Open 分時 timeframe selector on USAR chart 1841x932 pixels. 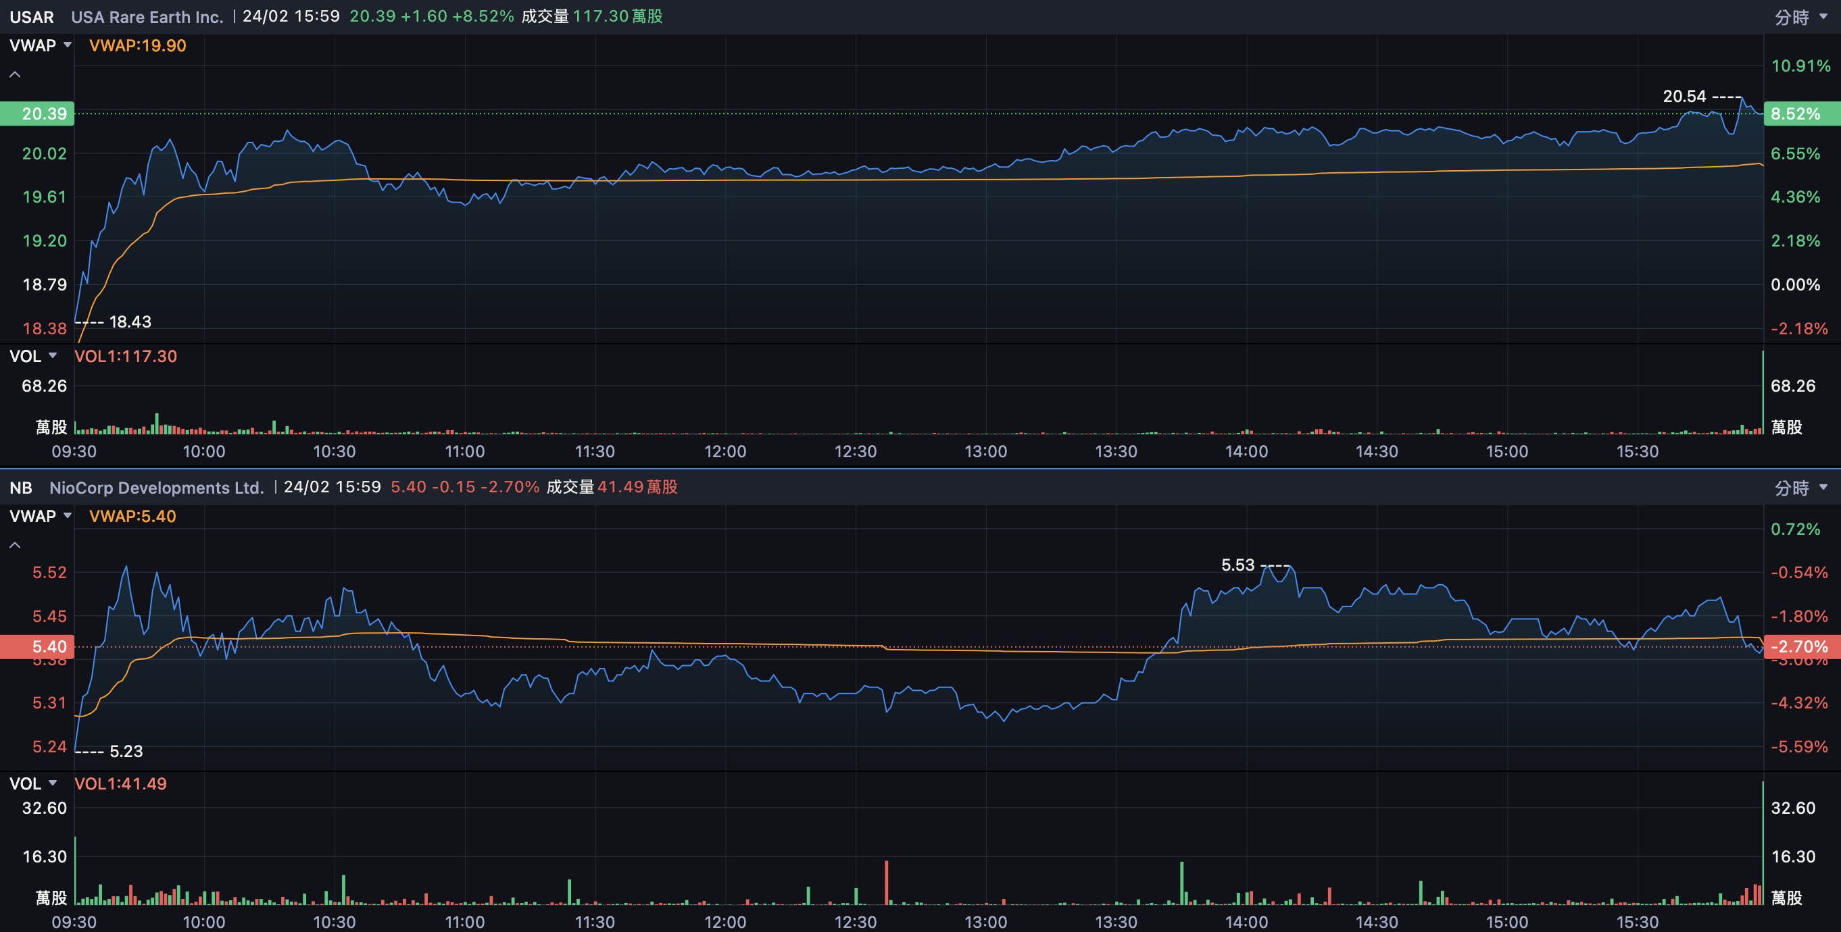click(1800, 17)
